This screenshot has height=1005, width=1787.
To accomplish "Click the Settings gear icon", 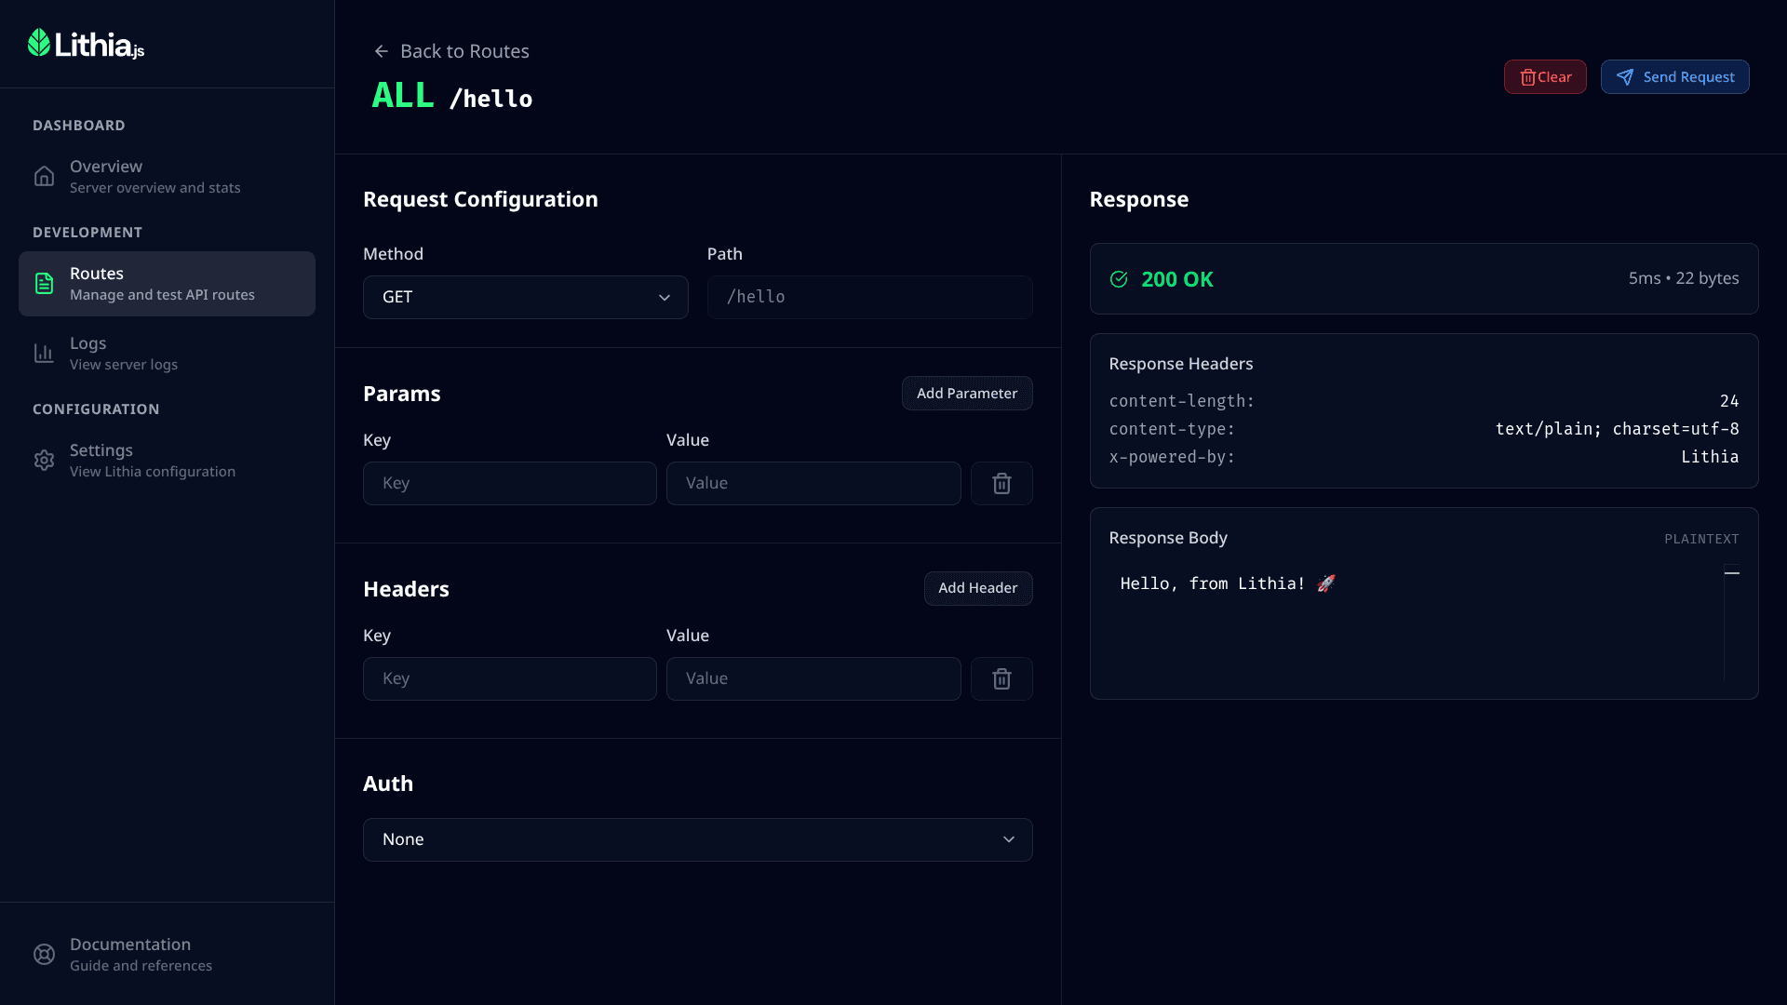I will point(44,461).
